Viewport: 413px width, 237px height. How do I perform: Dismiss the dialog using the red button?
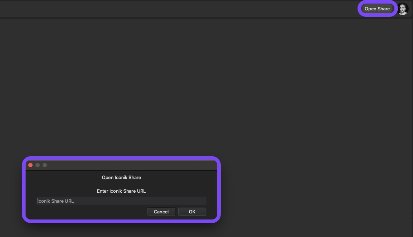pyautogui.click(x=30, y=165)
